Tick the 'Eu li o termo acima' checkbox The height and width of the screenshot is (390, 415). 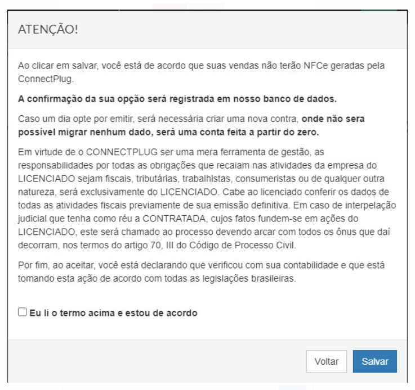tap(22, 312)
